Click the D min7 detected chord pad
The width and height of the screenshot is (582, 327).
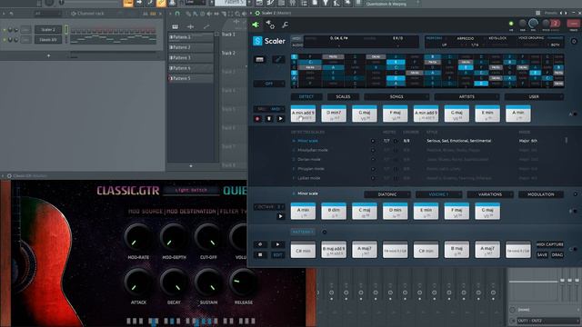(334, 114)
